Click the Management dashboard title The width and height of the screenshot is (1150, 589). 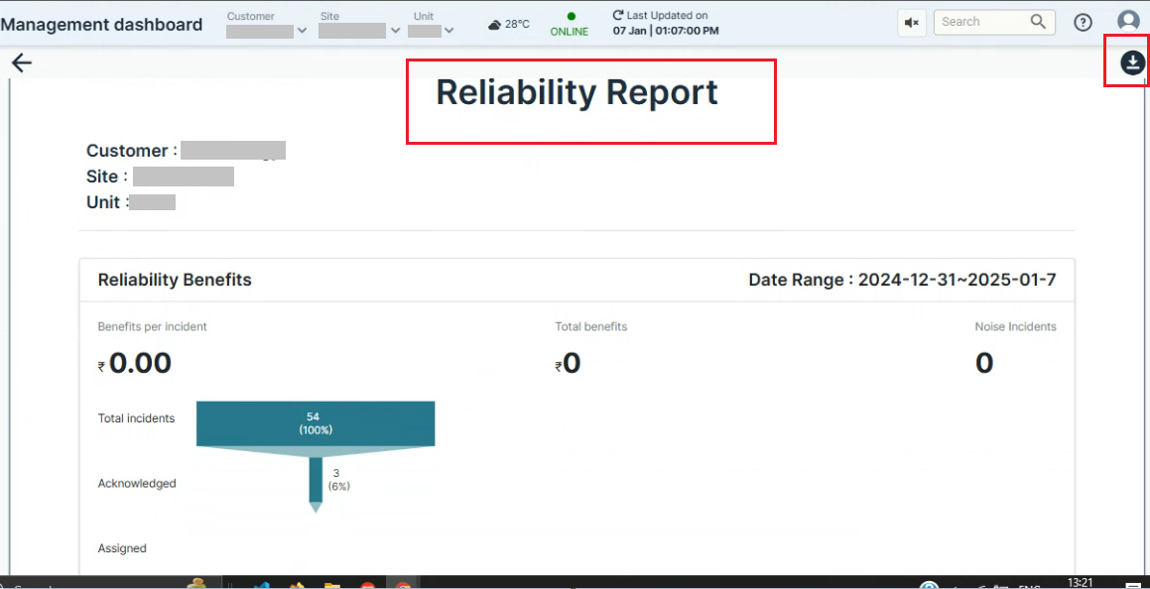click(102, 24)
